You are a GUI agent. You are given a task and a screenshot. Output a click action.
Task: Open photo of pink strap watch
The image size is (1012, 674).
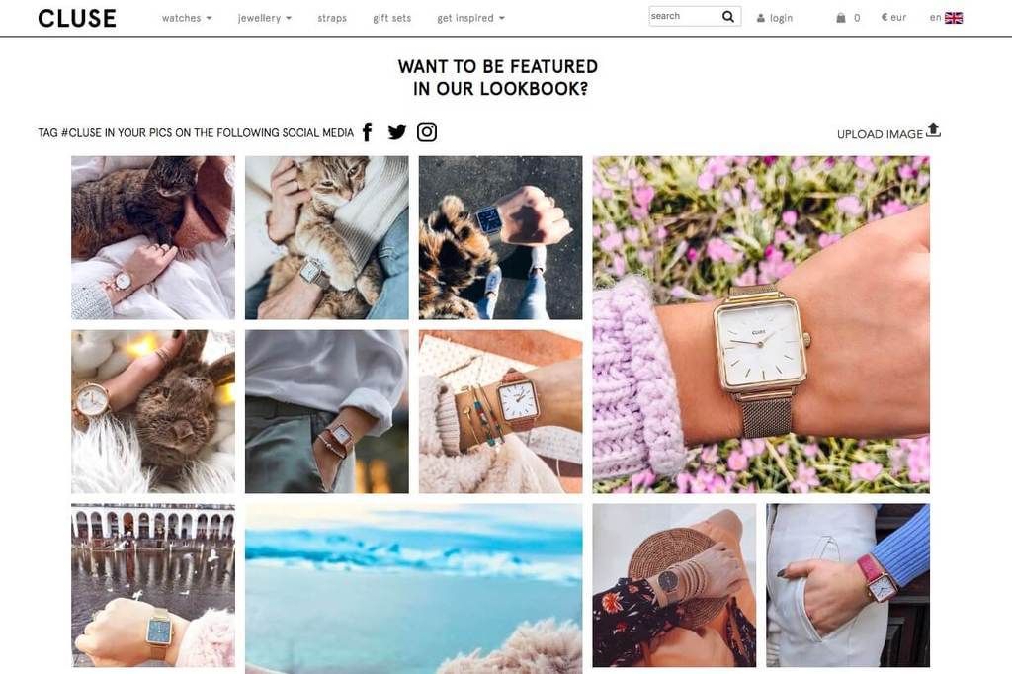click(848, 586)
